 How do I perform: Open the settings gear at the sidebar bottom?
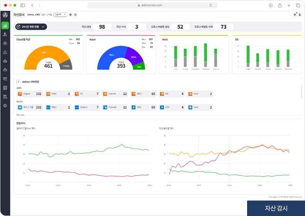point(5,105)
